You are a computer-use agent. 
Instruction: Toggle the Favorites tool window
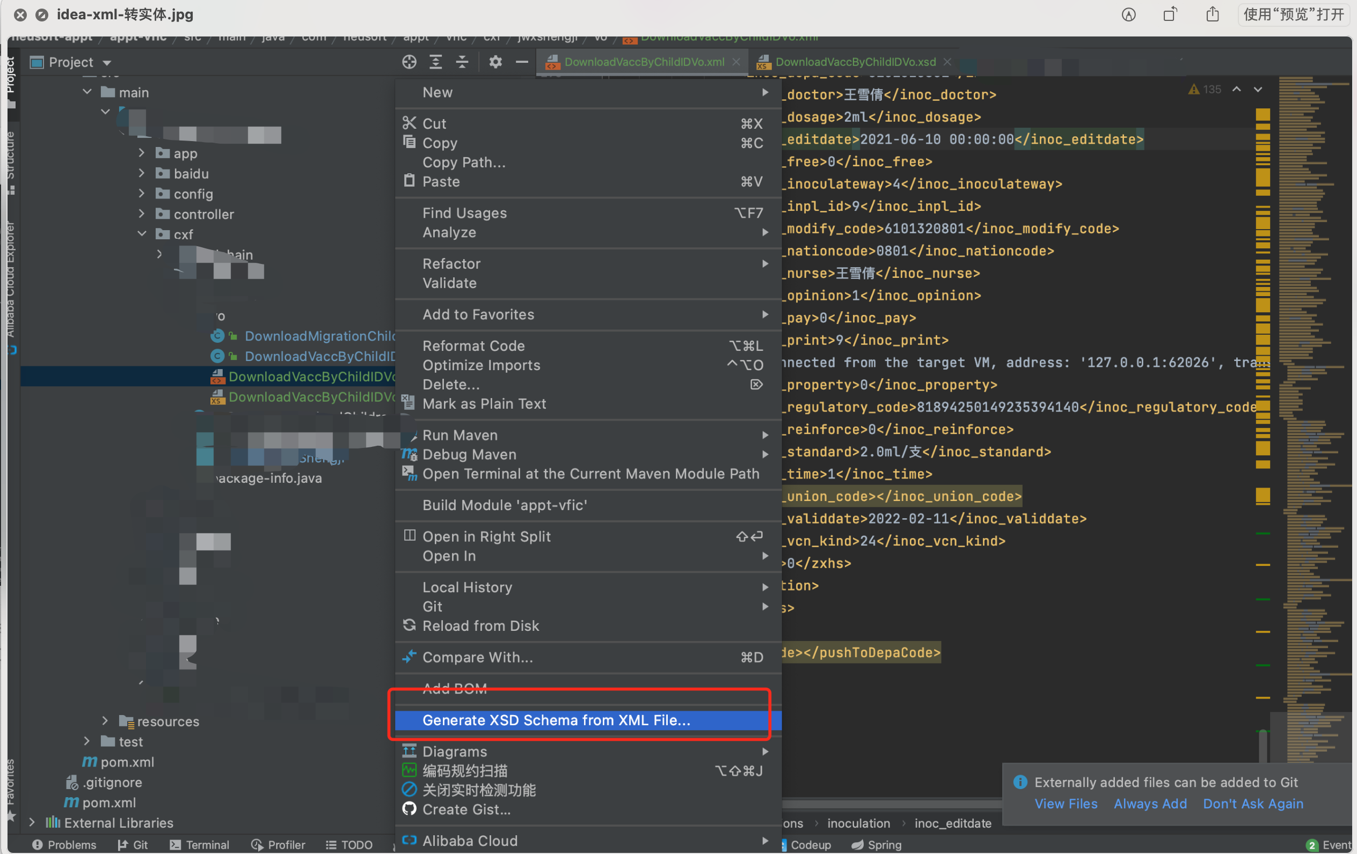[11, 786]
